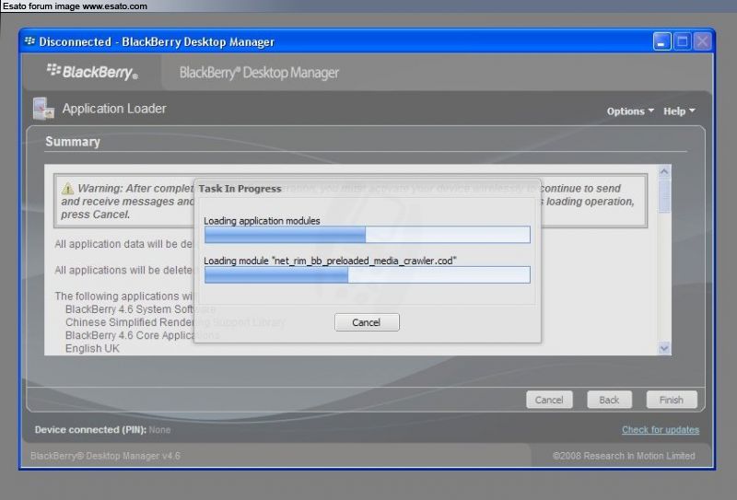Click summary scrollbar down arrow
737x500 pixels.
point(664,348)
